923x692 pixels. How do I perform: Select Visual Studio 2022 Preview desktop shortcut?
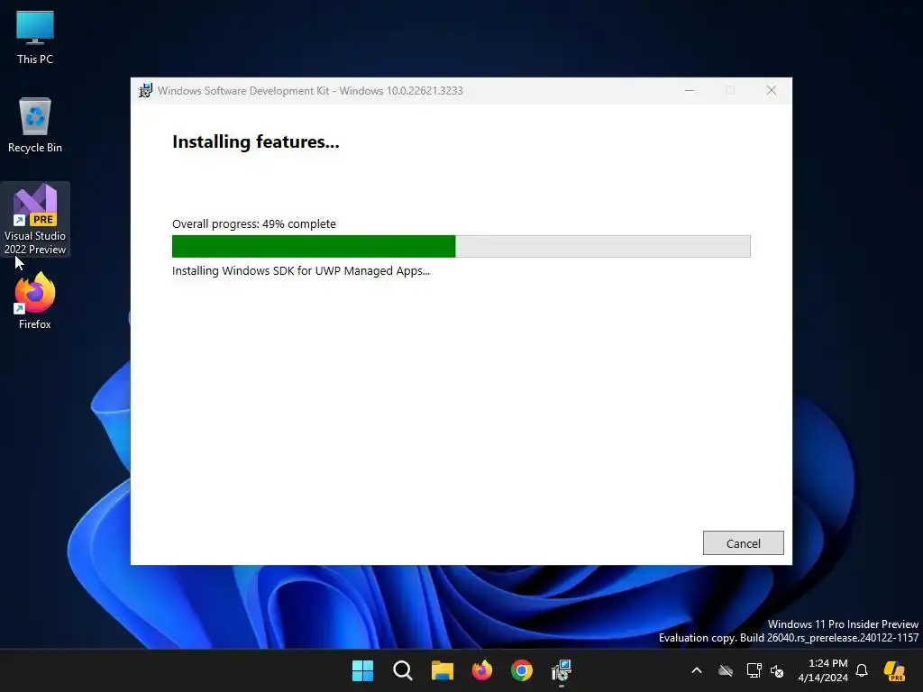click(35, 220)
